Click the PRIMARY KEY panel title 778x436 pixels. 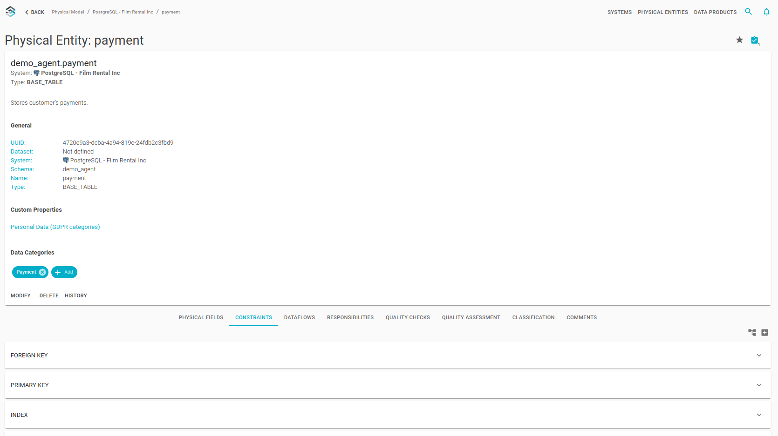(30, 385)
